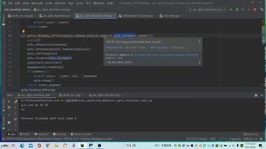Click the Project sidebar folder icon
Image resolution: width=266 pixels, height=149 pixels.
point(4,24)
